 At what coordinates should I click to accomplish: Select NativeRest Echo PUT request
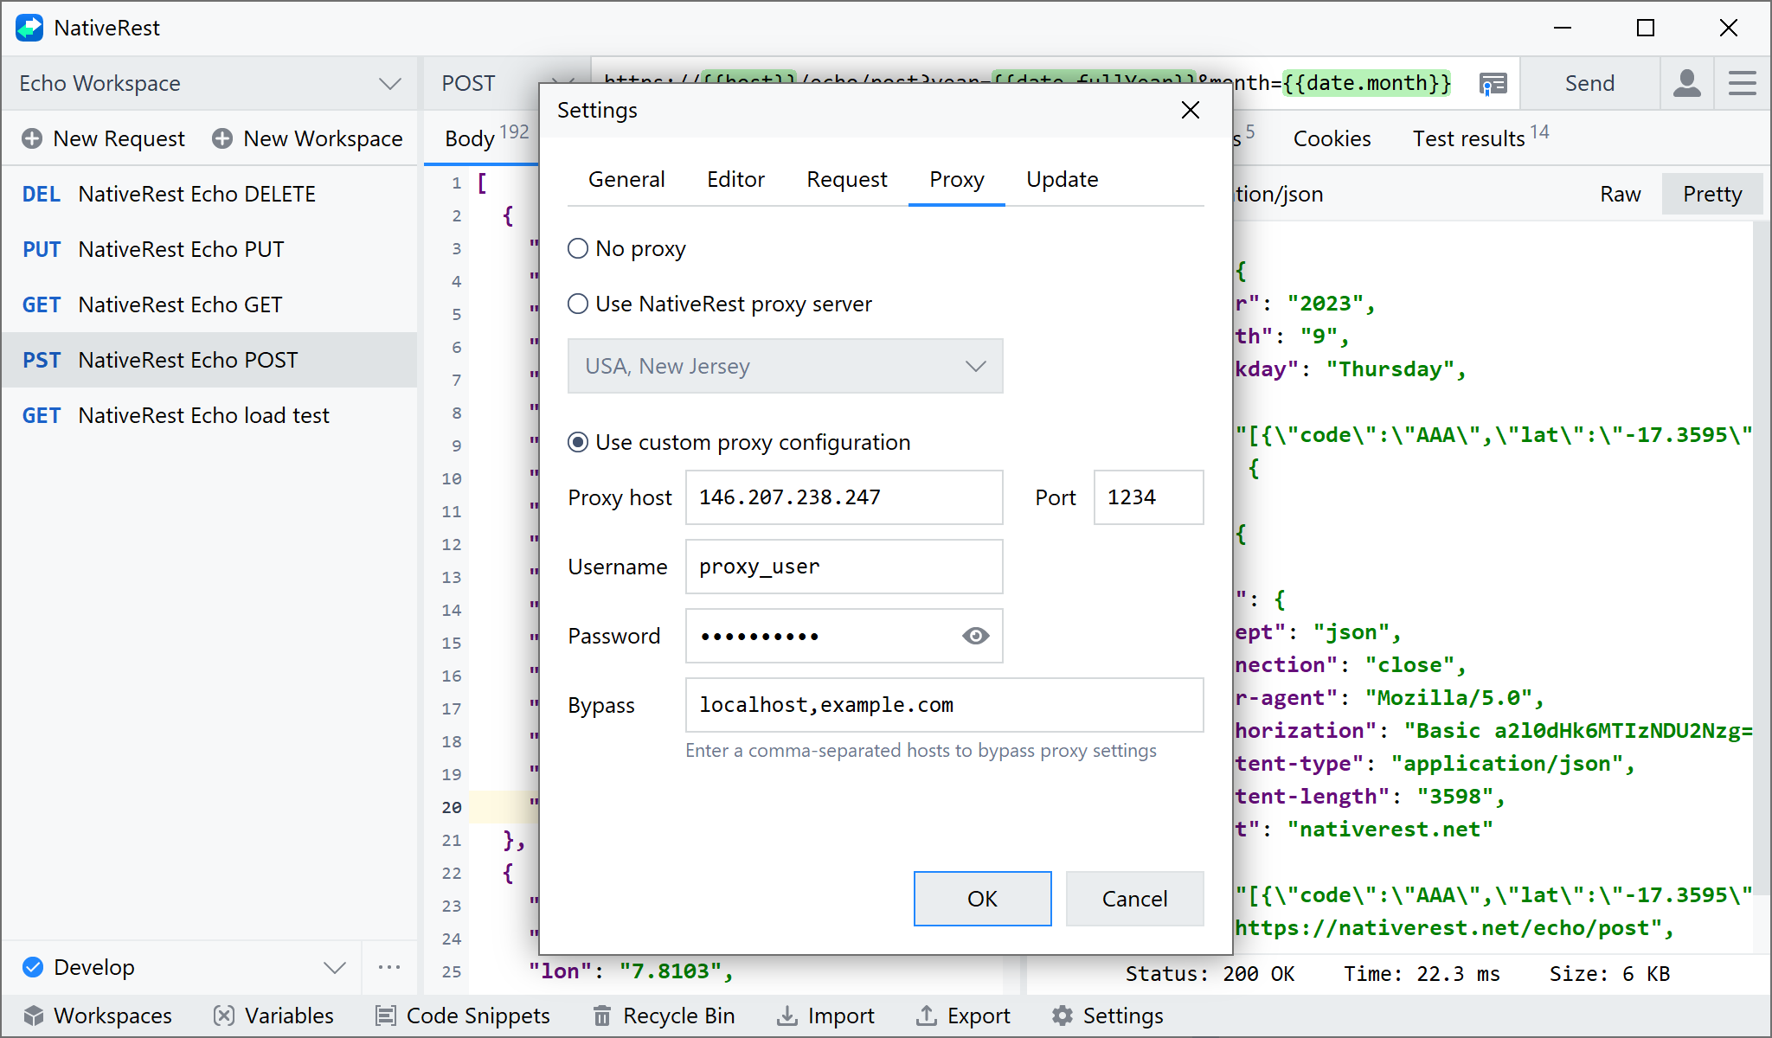209,249
